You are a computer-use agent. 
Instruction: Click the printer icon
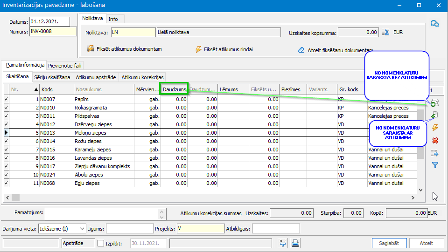295,243
